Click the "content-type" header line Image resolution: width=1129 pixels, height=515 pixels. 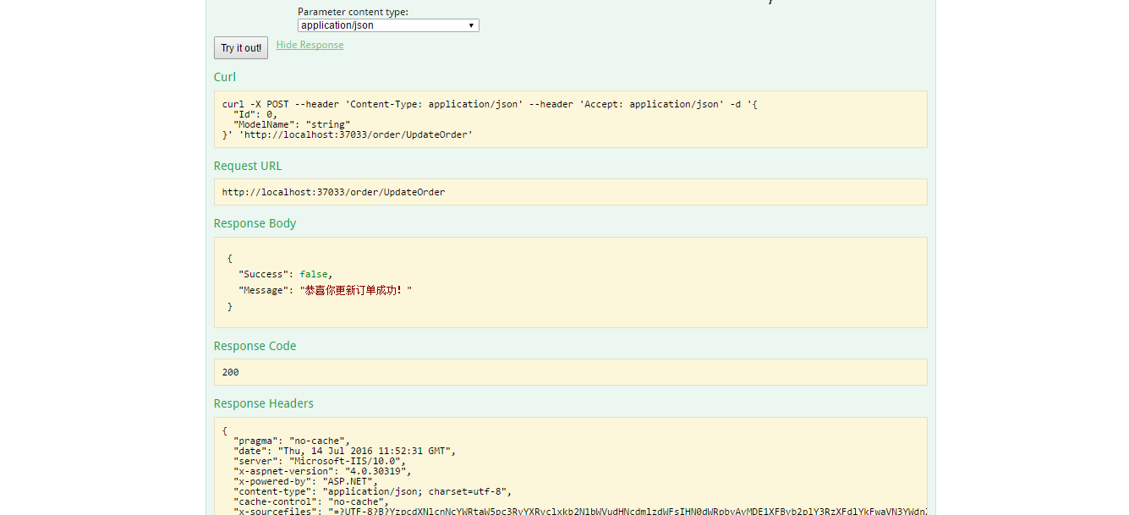[x=373, y=491]
